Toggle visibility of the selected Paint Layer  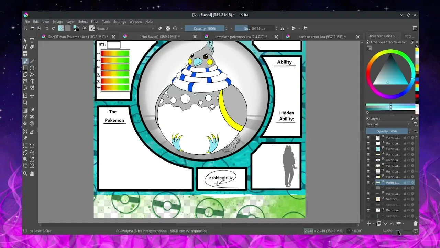pos(368,183)
